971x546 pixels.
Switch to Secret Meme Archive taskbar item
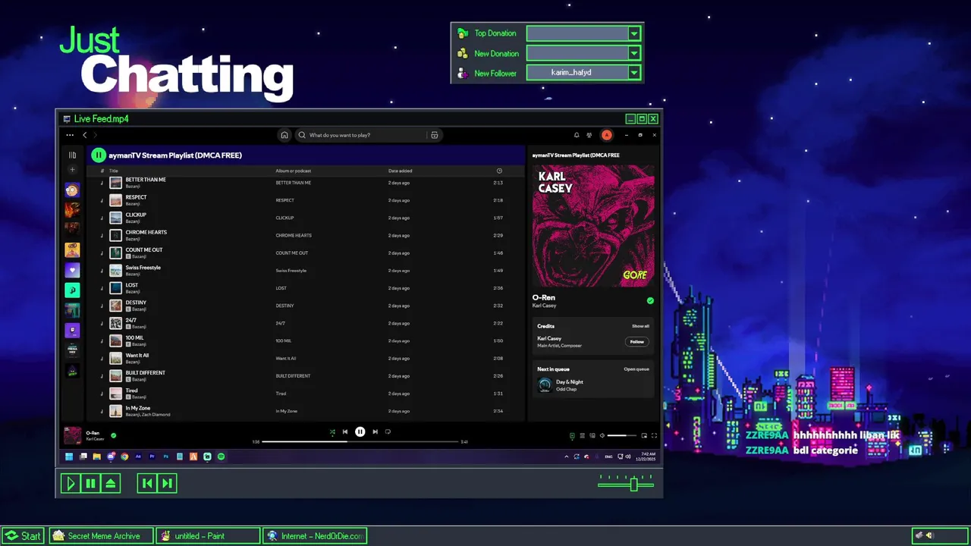point(101,536)
